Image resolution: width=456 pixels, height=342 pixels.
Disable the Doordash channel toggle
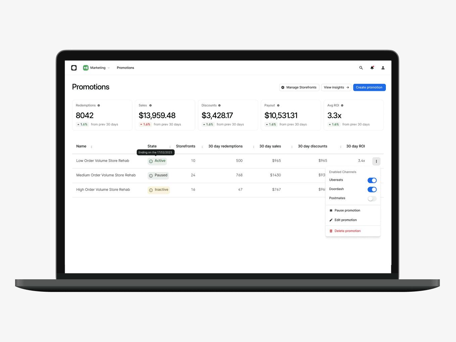(372, 189)
